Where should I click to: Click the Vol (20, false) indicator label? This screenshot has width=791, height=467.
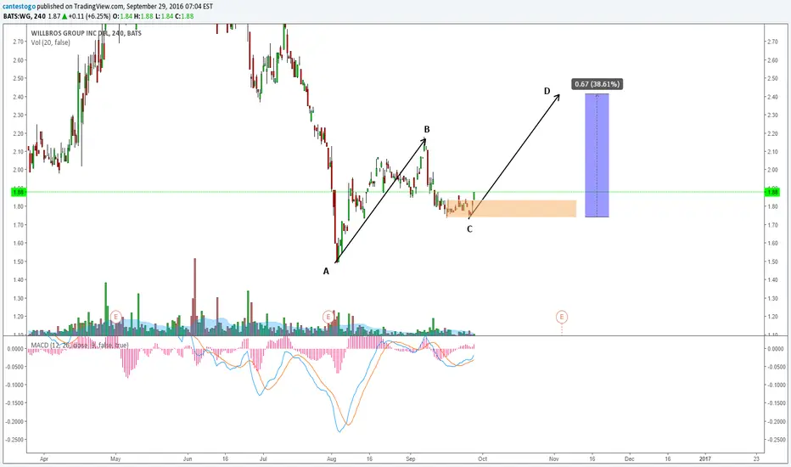(50, 42)
